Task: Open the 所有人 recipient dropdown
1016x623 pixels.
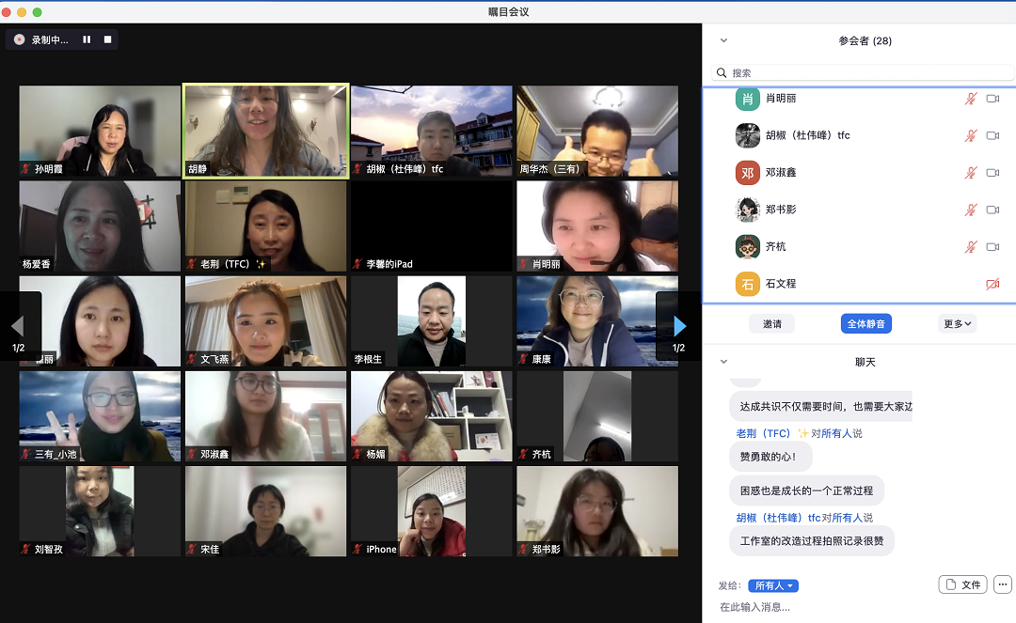Action: point(773,585)
